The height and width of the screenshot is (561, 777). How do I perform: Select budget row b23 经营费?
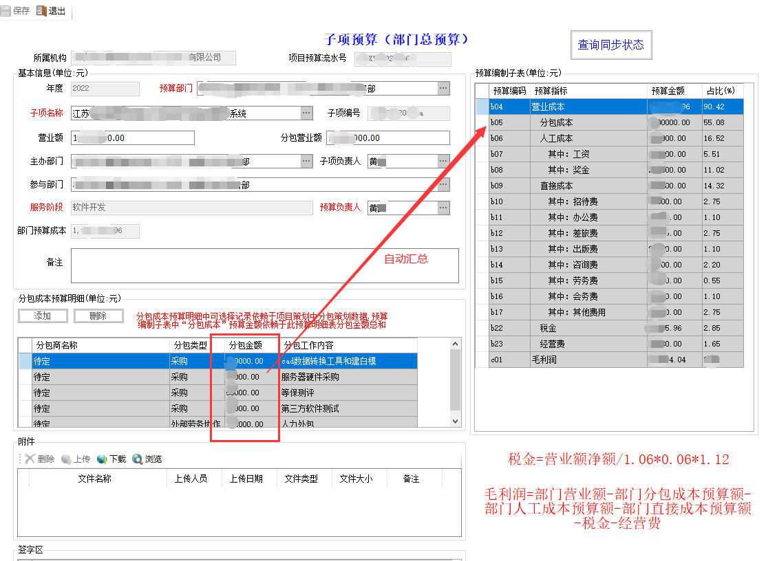tap(610, 344)
